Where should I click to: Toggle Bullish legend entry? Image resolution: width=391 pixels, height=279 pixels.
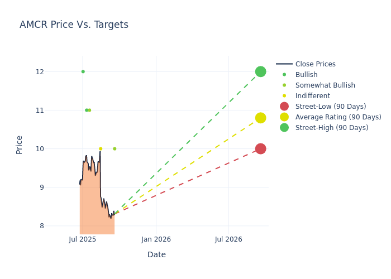click(x=306, y=75)
